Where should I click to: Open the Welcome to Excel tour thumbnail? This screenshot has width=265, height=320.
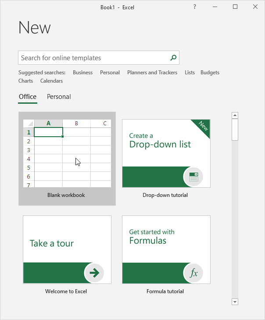67,249
